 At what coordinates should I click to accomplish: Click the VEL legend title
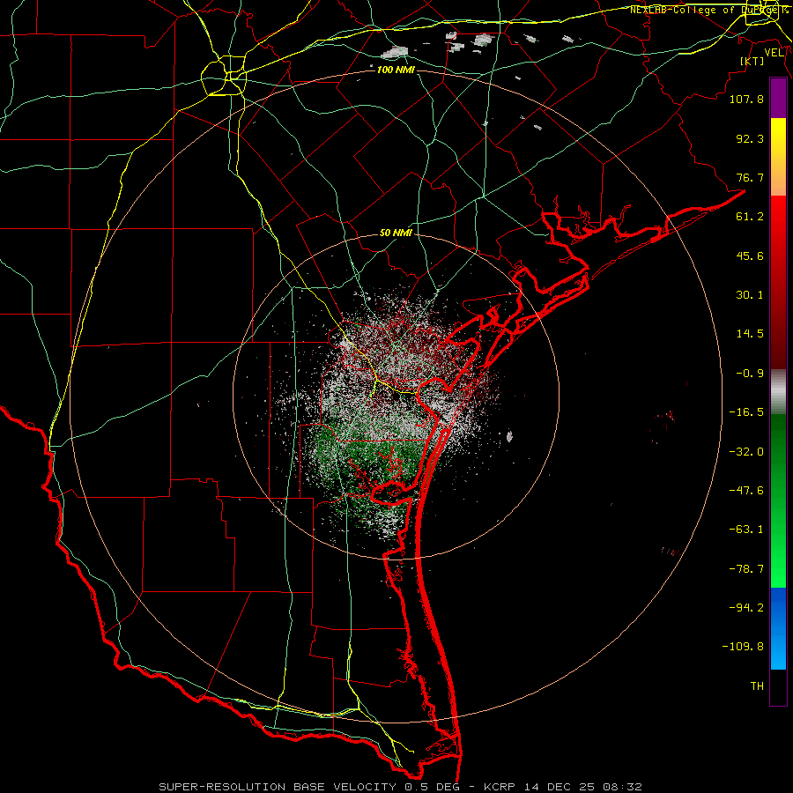(774, 53)
